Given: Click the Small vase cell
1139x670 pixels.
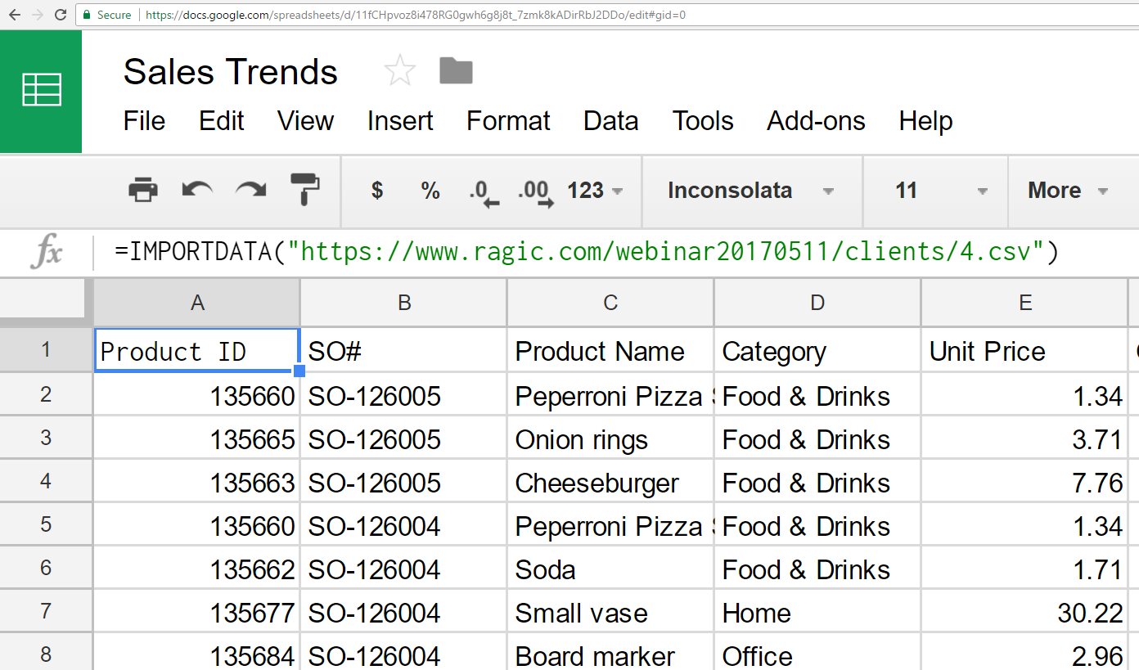Looking at the screenshot, I should [610, 611].
